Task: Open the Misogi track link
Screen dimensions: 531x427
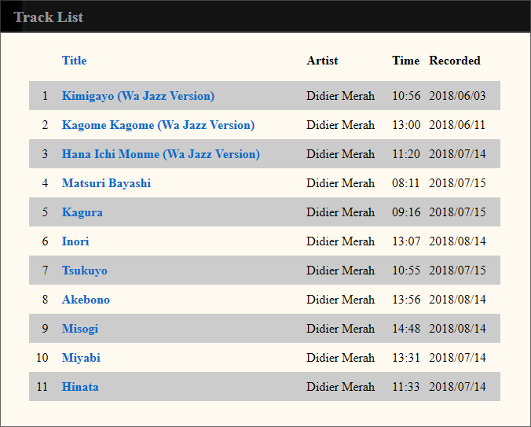Action: [x=80, y=329]
